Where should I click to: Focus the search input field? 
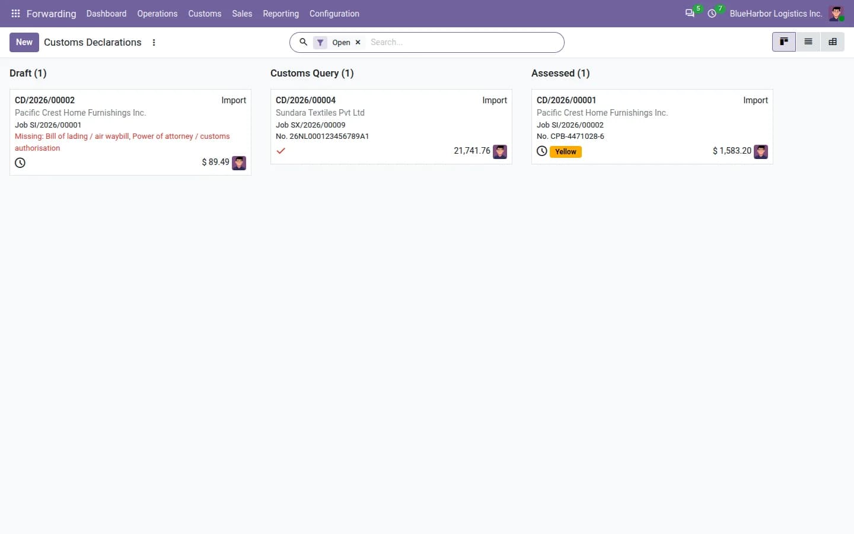(463, 42)
